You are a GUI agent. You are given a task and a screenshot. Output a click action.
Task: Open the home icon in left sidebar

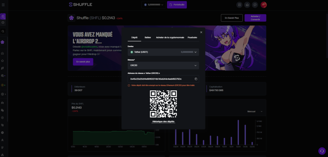[3, 53]
